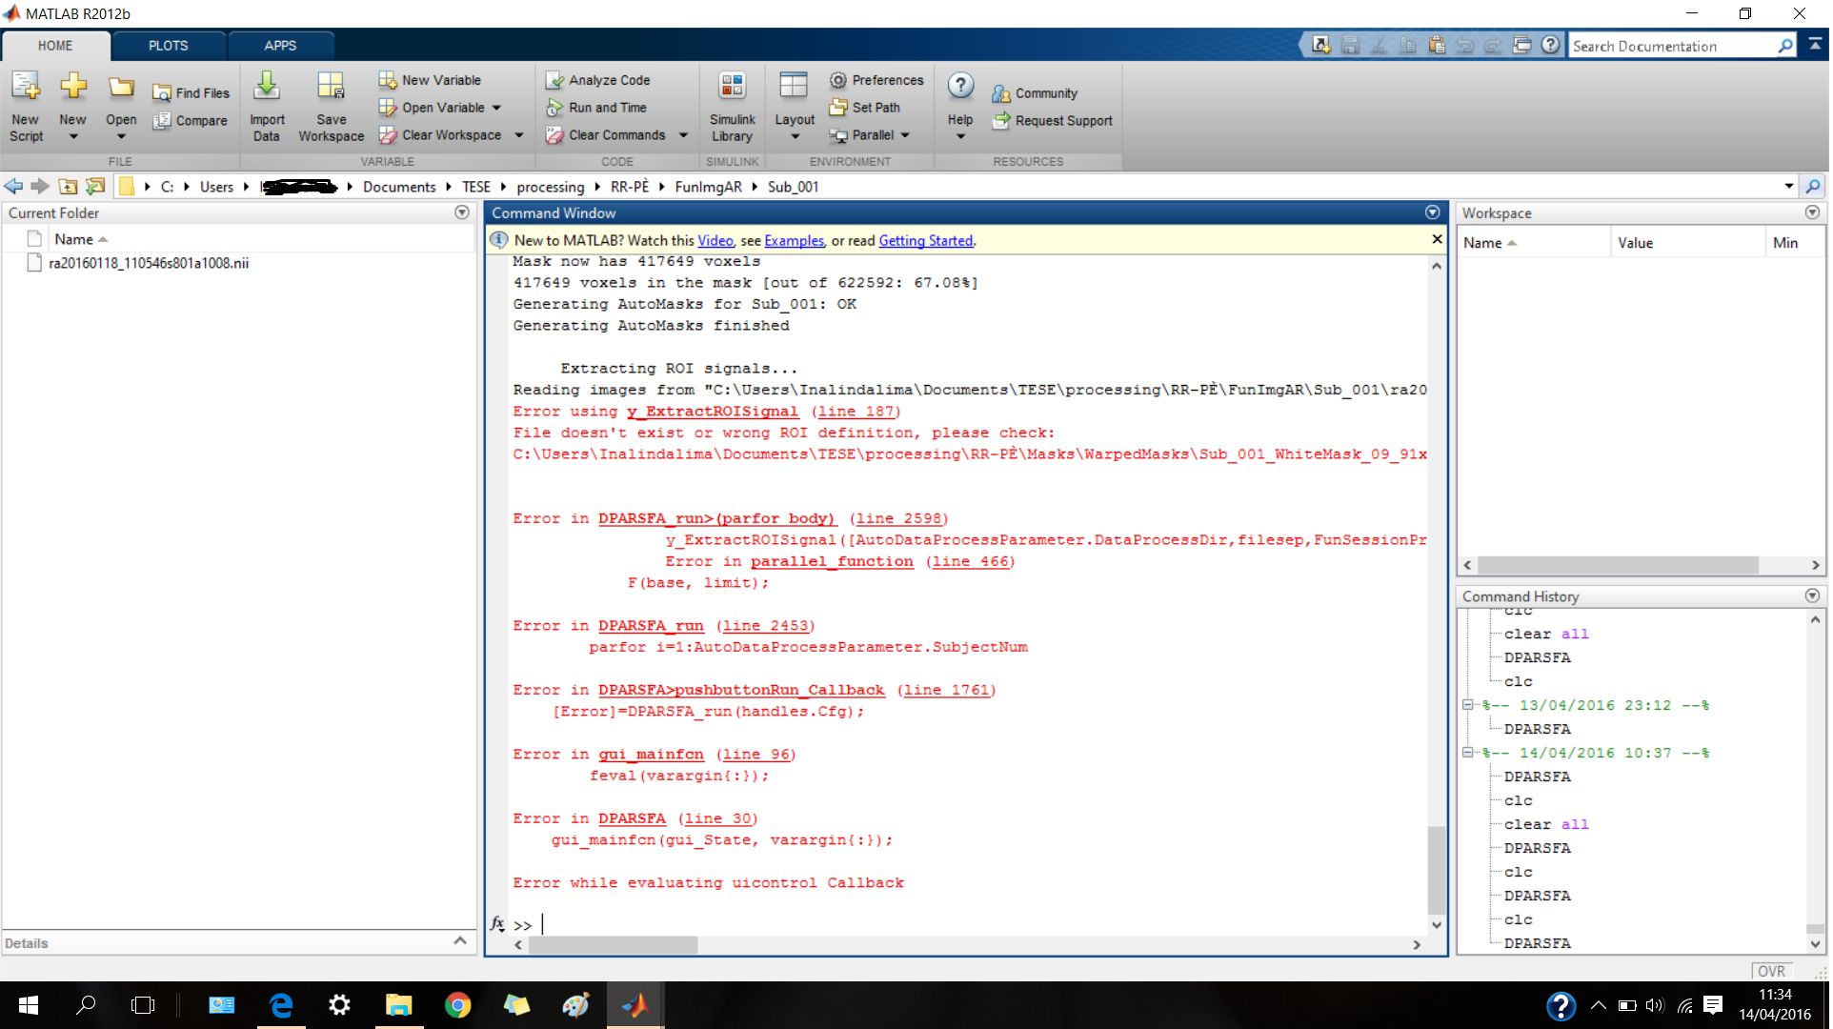
Task: Open Preferences
Action: pos(876,80)
